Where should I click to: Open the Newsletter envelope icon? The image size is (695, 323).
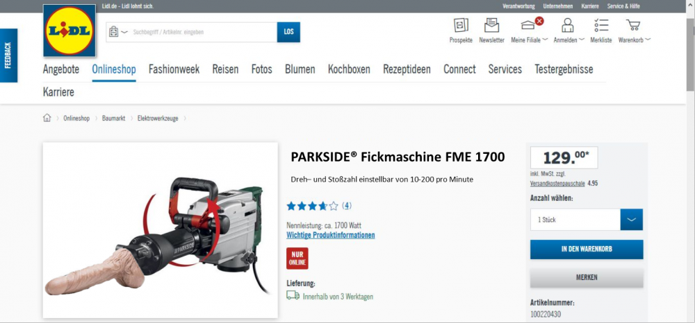[x=491, y=26]
